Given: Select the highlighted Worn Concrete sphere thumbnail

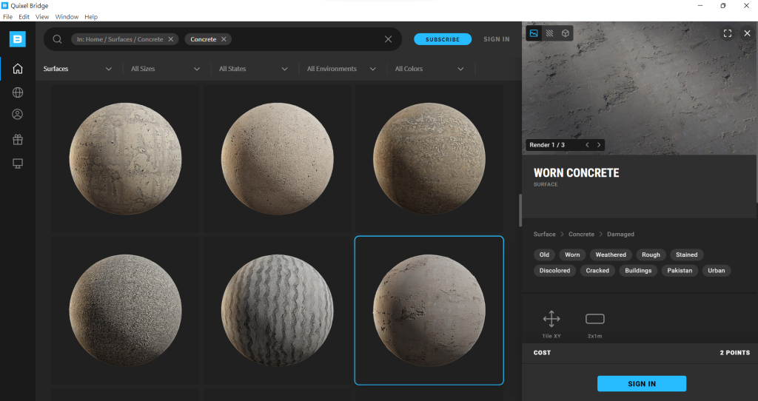Looking at the screenshot, I should [x=429, y=310].
